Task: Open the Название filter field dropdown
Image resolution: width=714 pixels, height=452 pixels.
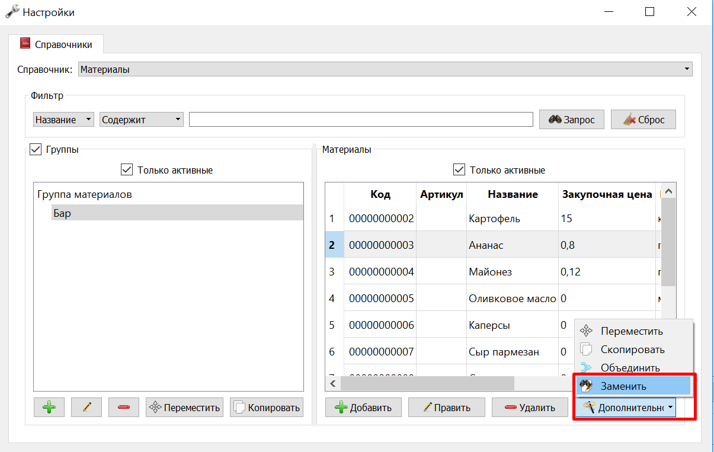Action: 64,120
